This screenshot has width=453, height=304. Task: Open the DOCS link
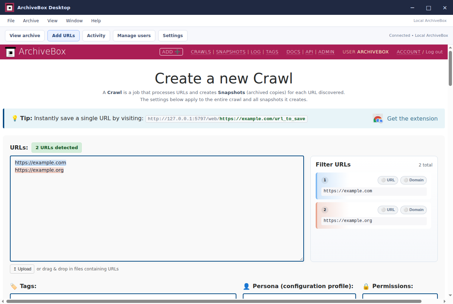coord(293,52)
